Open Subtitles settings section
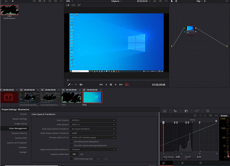The width and height of the screenshot is (230, 166). pyautogui.click(x=23, y=147)
